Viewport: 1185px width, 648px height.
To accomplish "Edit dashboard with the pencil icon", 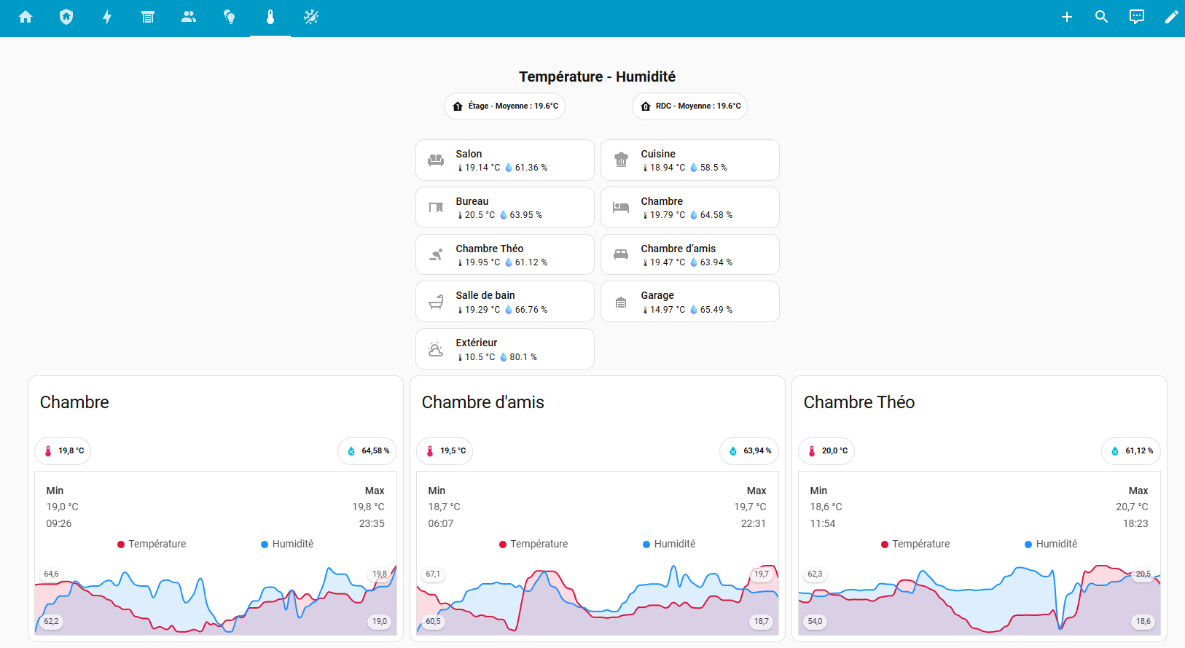I will pos(1171,17).
